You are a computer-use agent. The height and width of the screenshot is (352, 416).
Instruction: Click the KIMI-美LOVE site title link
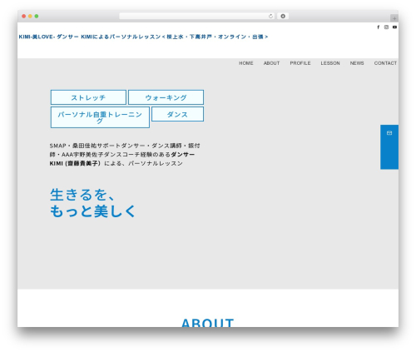143,37
